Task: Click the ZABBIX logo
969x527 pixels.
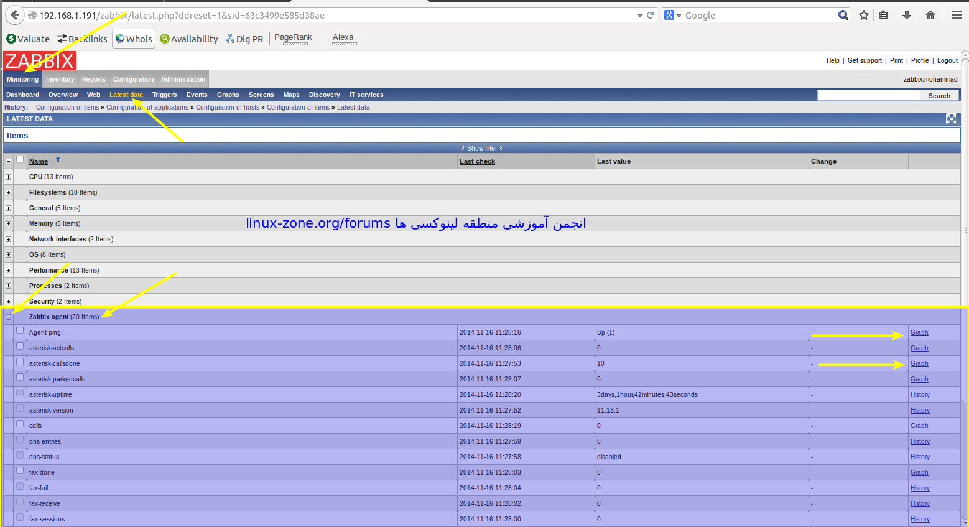Action: coord(40,61)
